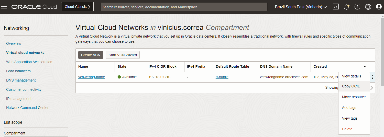Image resolution: width=384 pixels, height=137 pixels.
Task: Click the Create VCN button
Action: (x=91, y=55)
